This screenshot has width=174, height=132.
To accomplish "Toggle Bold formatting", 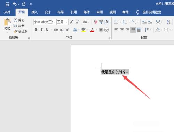I will (36, 30).
